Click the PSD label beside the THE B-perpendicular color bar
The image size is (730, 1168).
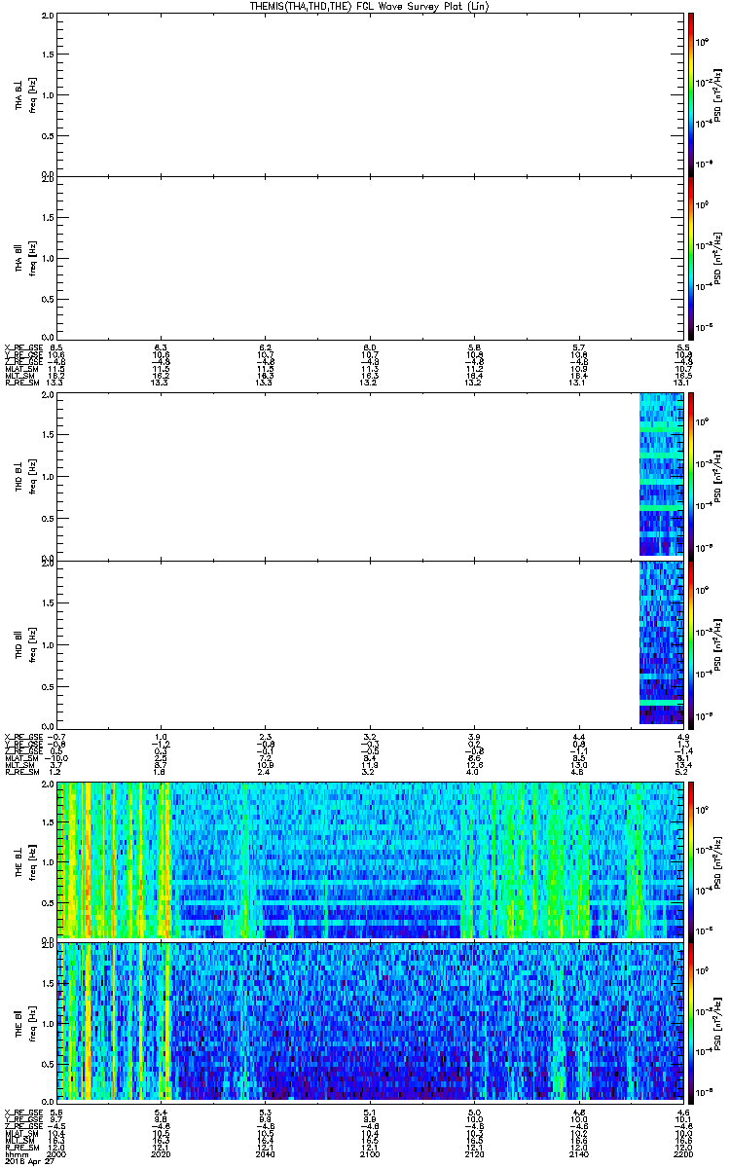(717, 860)
